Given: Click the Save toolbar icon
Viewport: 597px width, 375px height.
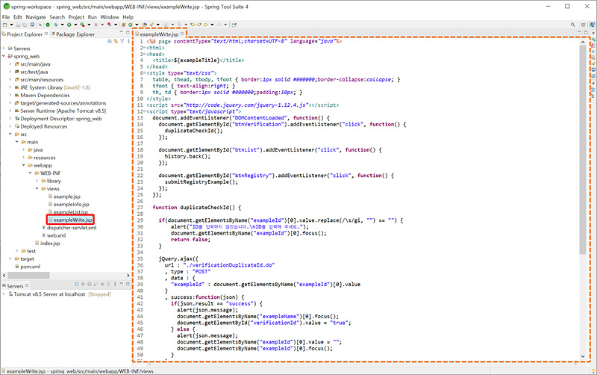Looking at the screenshot, I should click(x=18, y=25).
